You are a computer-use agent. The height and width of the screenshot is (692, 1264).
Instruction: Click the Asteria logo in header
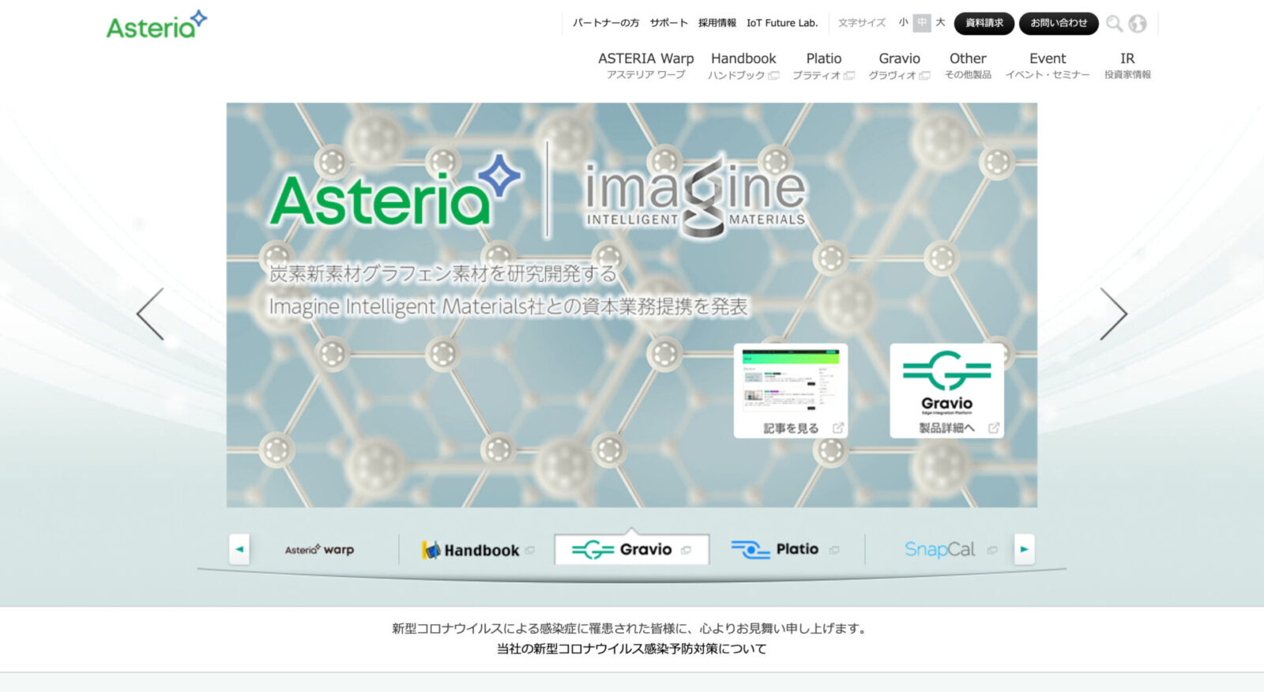[156, 25]
